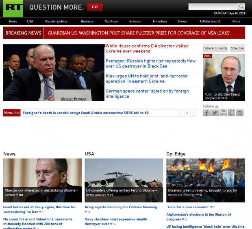Click the Op-Edge section heading
The width and height of the screenshot is (252, 229).
(176, 154)
